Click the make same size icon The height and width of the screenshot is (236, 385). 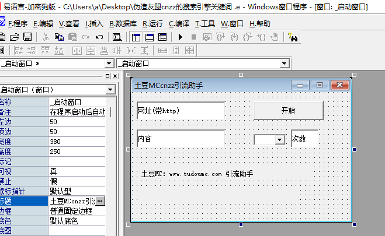coord(189,51)
